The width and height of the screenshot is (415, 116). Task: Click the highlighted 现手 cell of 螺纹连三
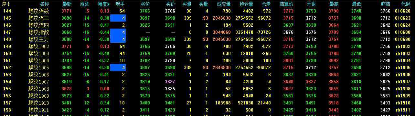(118, 18)
